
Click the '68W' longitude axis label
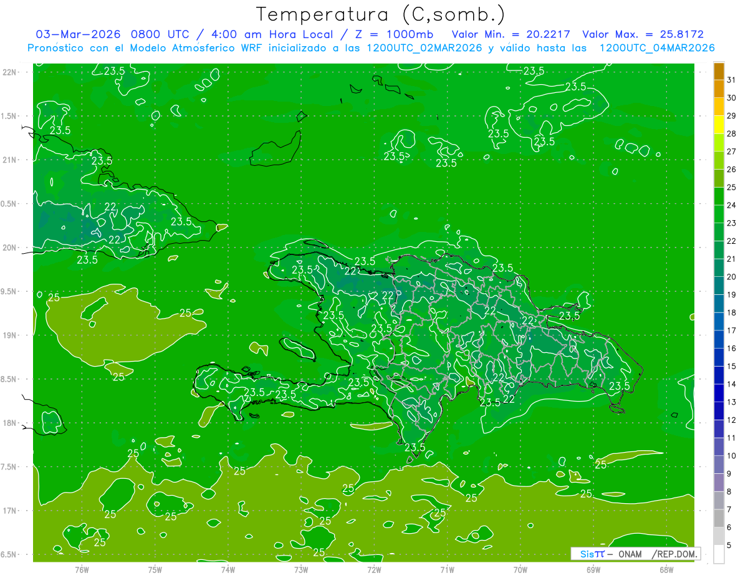coord(666,570)
